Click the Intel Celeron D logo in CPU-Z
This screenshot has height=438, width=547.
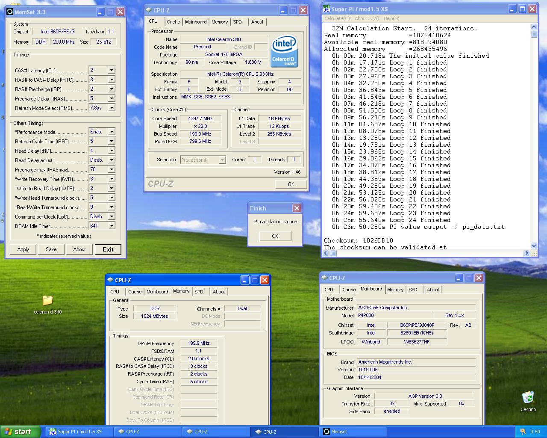pos(284,52)
